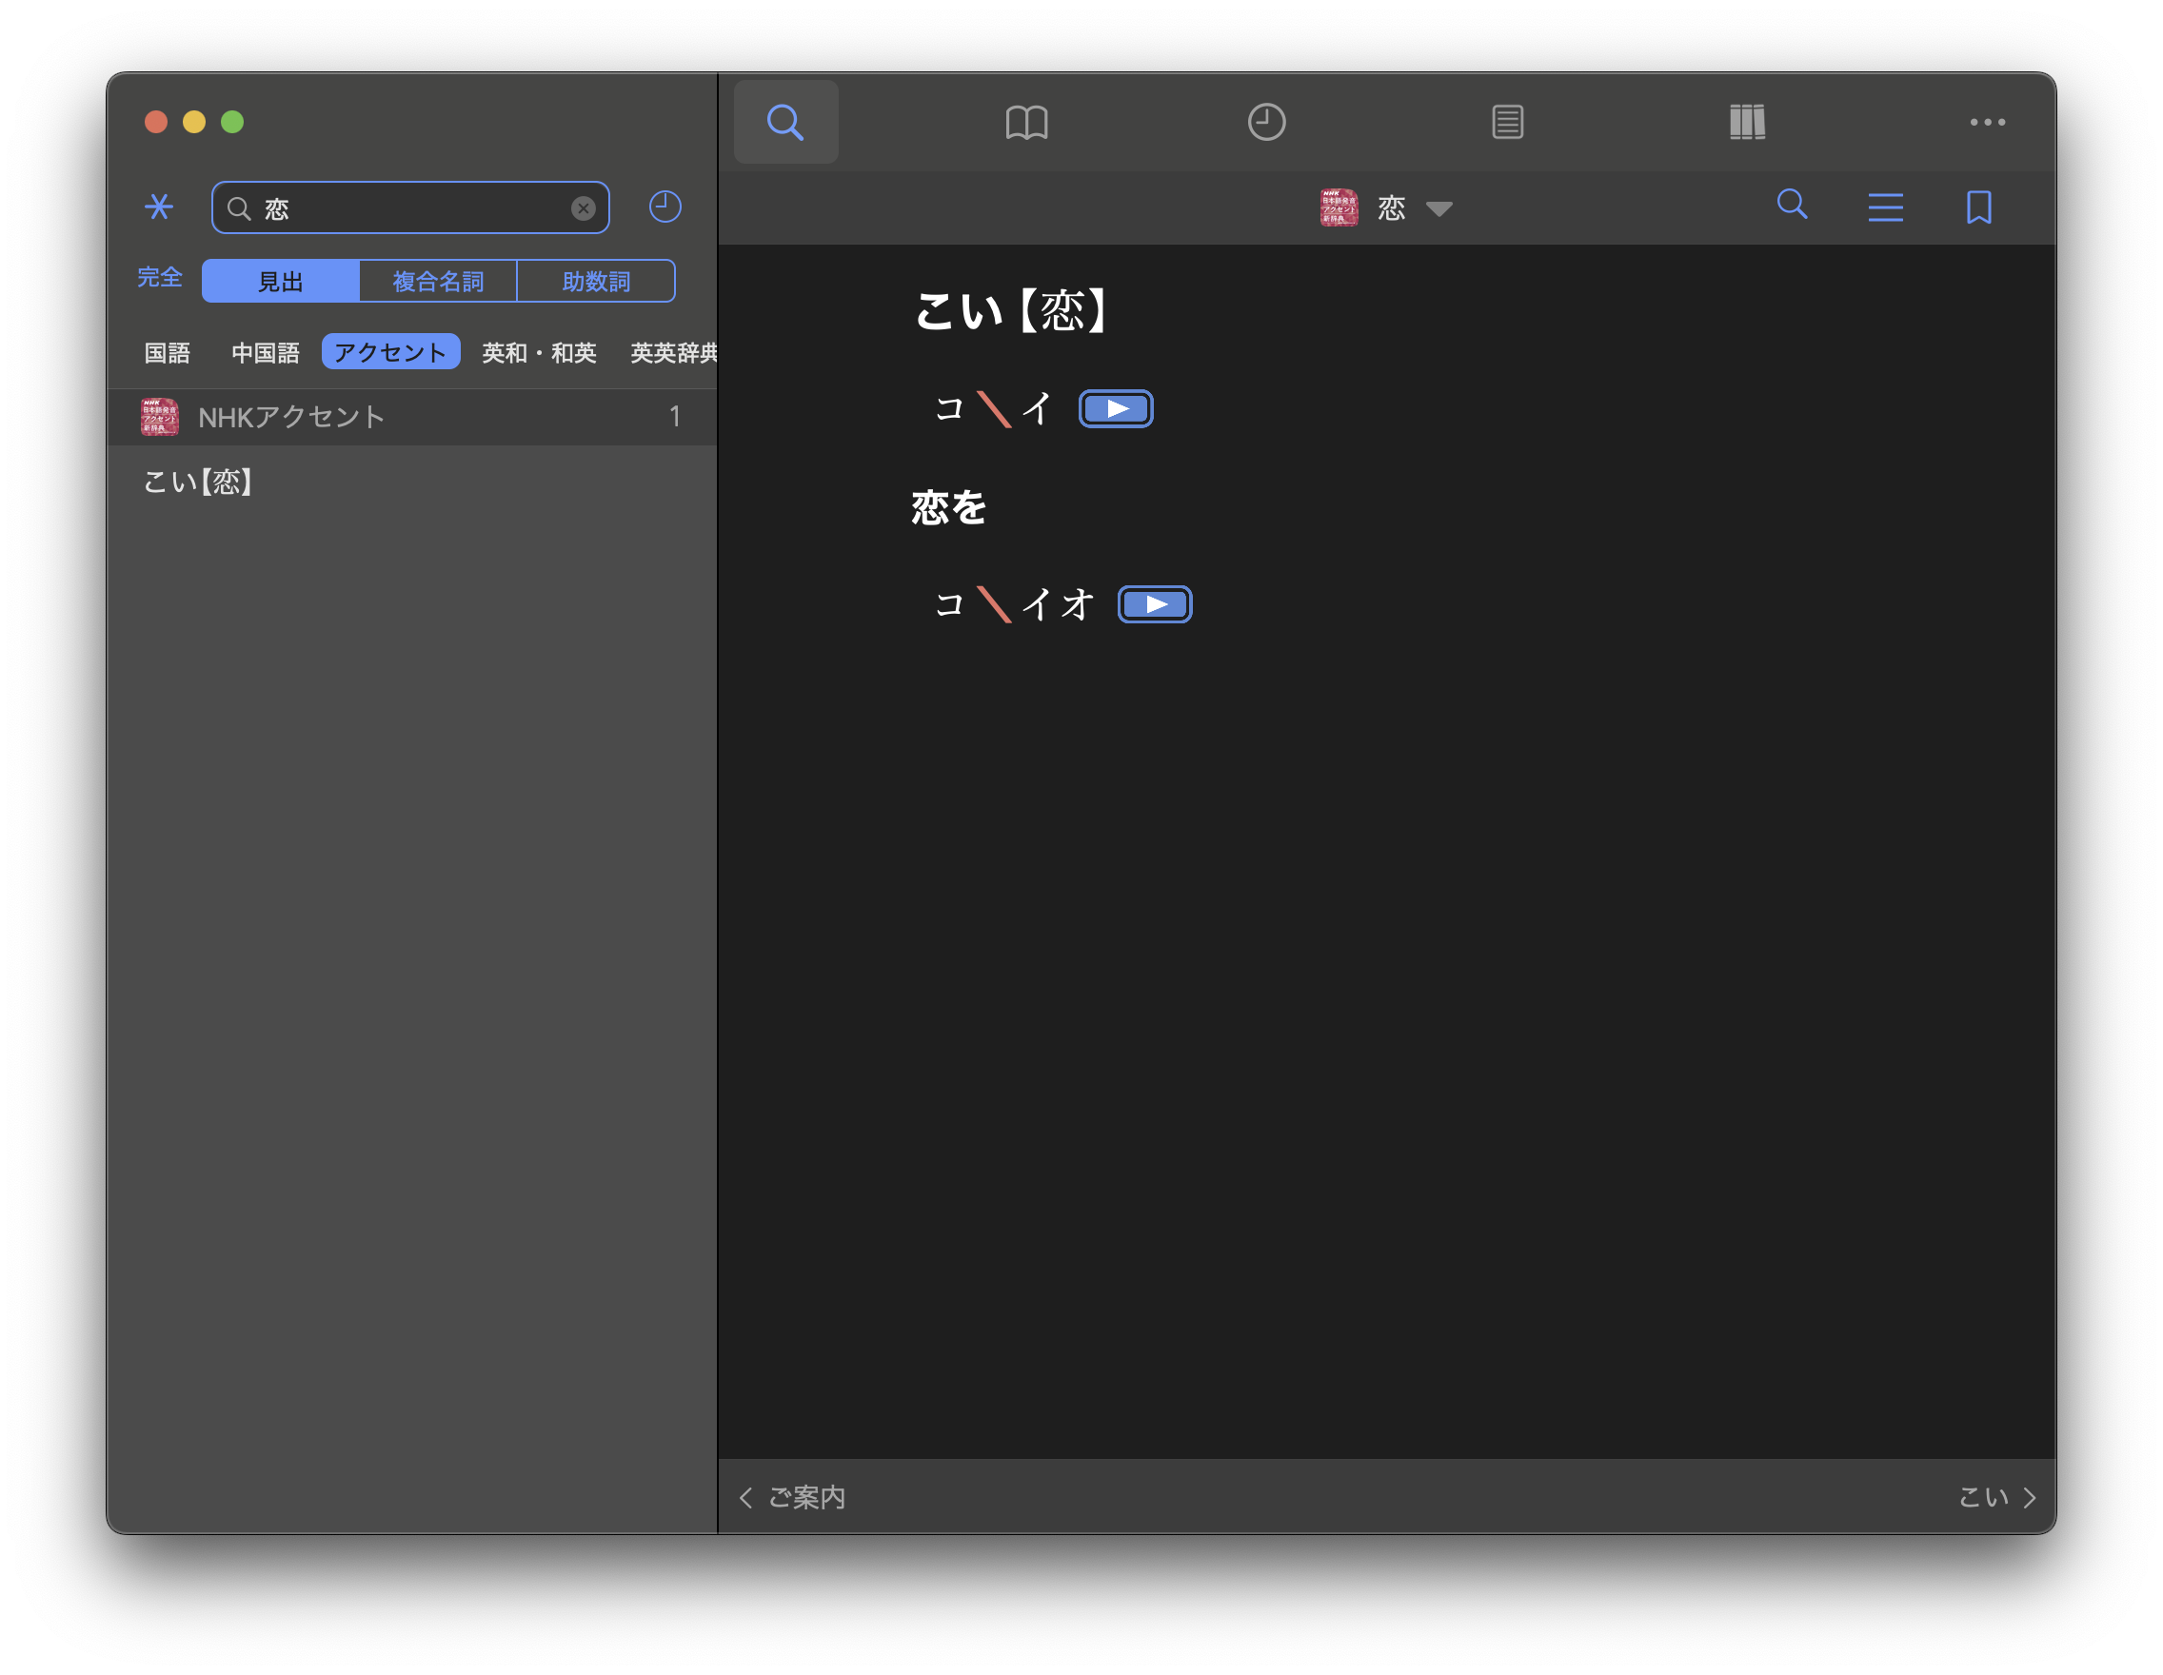
Task: Play audio for コイ pronunciation
Action: tap(1115, 409)
